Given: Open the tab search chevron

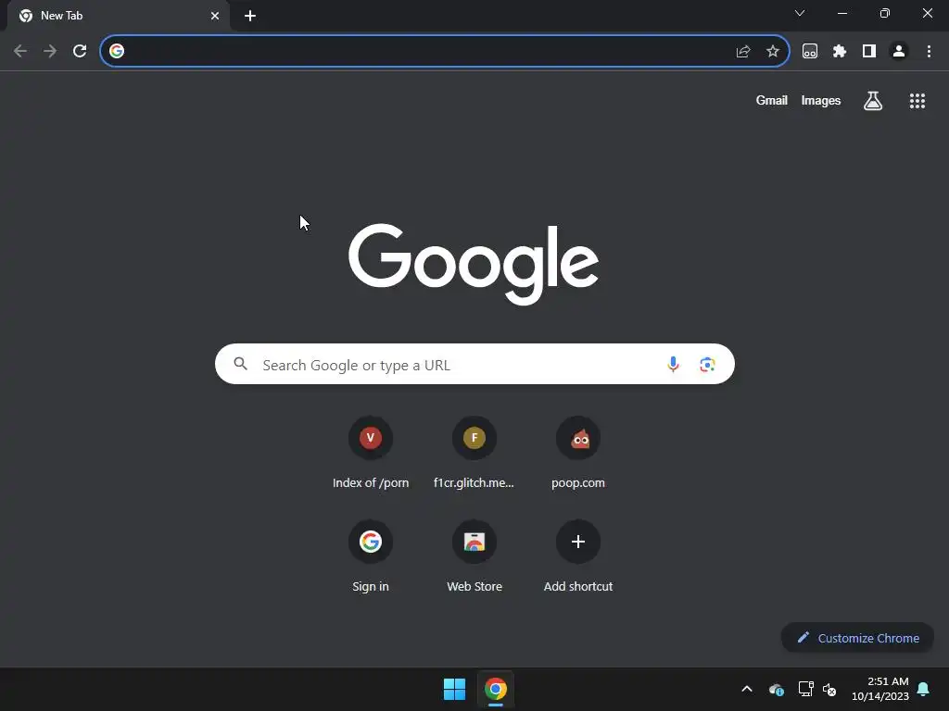Looking at the screenshot, I should [800, 13].
